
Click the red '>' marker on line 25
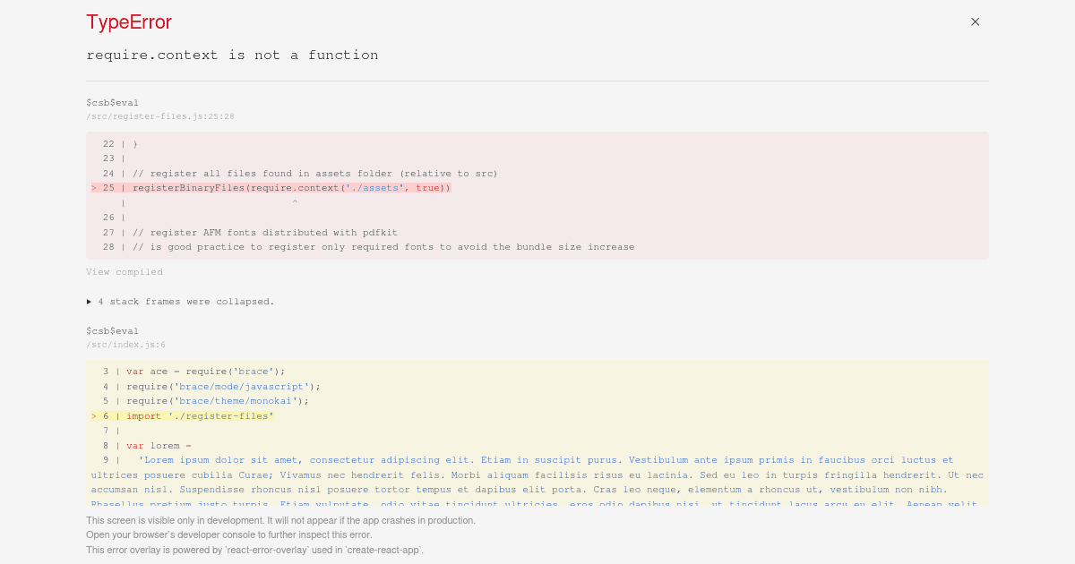coord(93,187)
